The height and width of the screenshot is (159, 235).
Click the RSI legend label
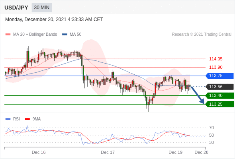[x=16, y=119]
